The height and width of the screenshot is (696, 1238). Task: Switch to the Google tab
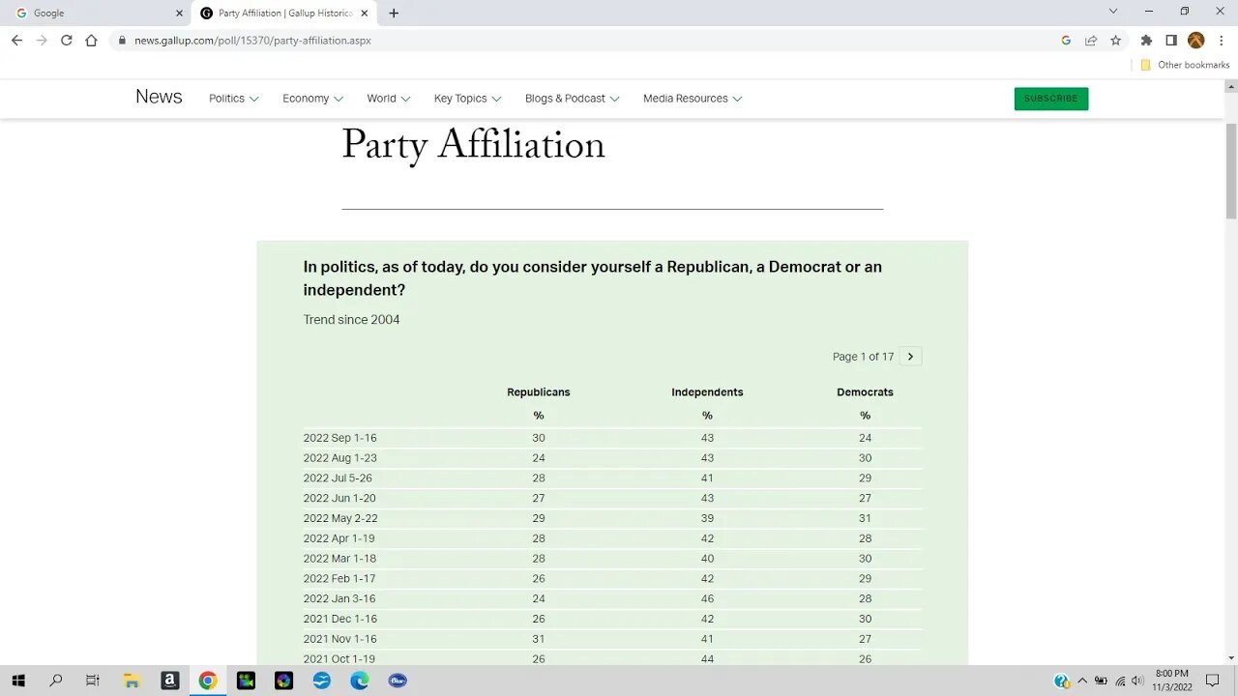97,14
